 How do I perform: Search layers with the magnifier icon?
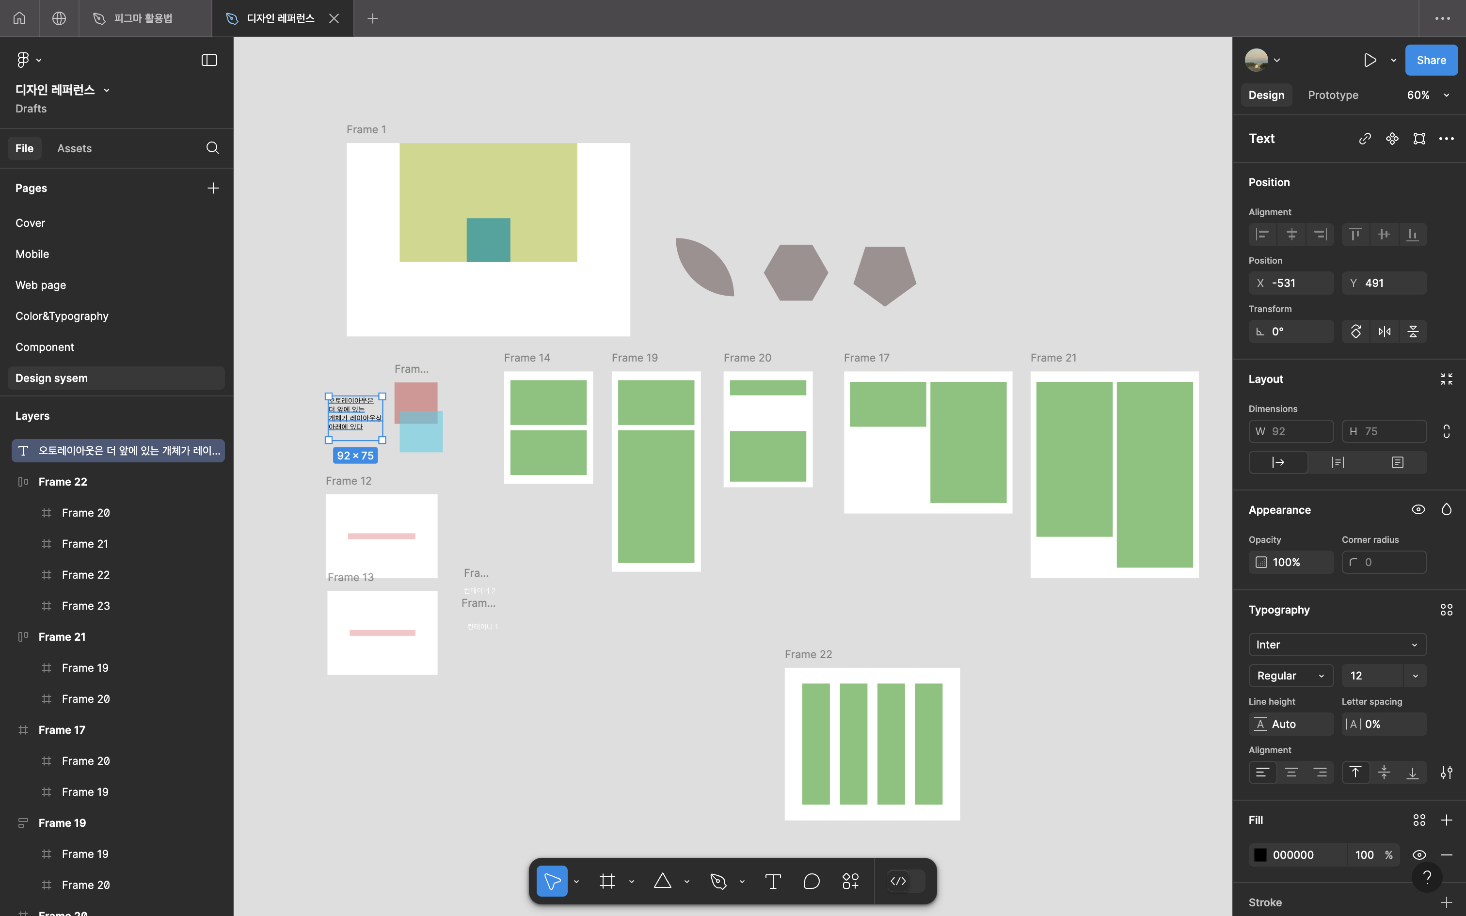point(213,148)
